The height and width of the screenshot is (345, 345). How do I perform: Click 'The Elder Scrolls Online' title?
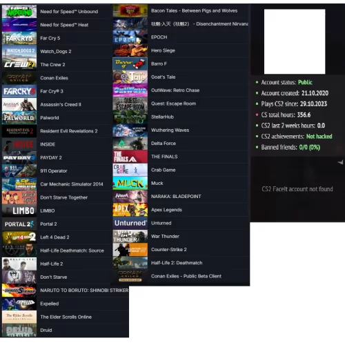click(66, 317)
